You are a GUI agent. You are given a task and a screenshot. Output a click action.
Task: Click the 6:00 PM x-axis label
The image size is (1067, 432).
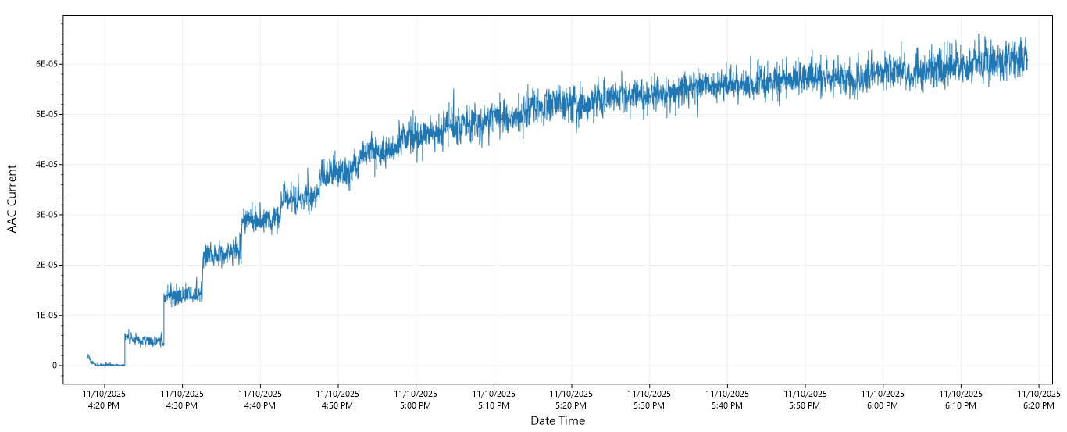[x=883, y=400]
